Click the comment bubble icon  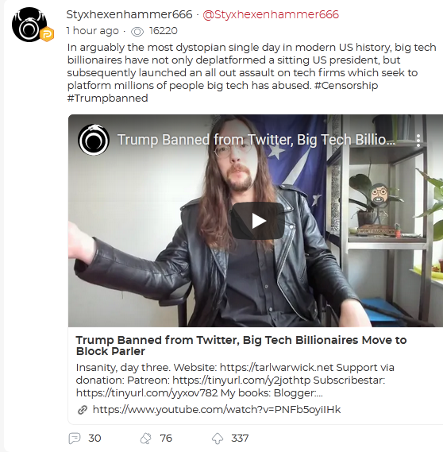(x=75, y=438)
